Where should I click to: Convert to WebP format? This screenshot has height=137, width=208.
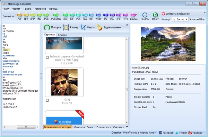[98, 16]
